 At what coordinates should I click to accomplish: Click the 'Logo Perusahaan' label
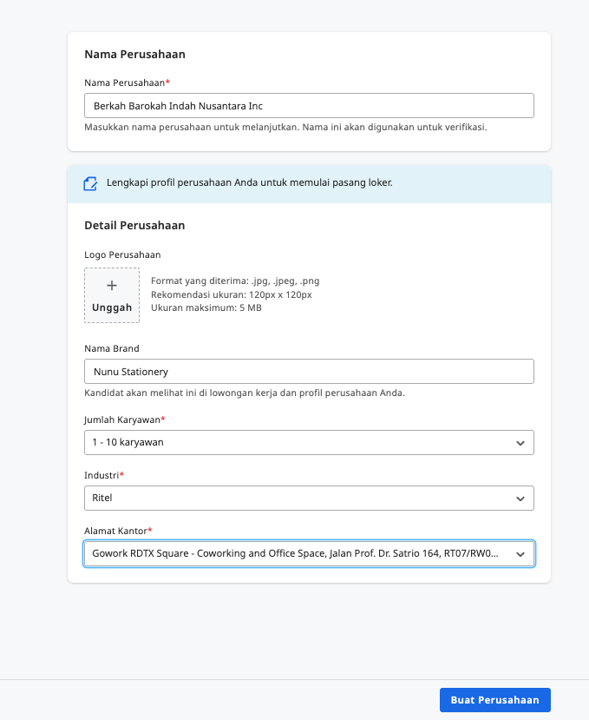pos(122,254)
